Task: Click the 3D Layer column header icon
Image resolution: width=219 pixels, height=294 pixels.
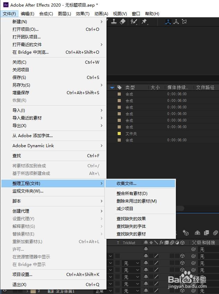Action: (x=182, y=243)
